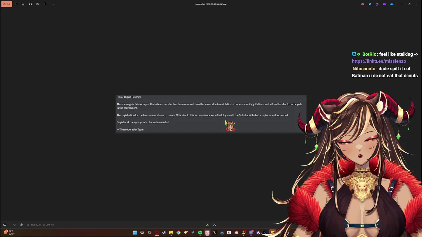Start slideshow with the play icon
The image size is (422, 237).
coord(45,4)
